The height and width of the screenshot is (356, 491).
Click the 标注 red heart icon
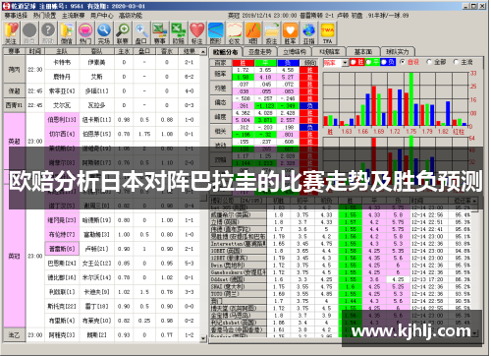tap(196, 32)
